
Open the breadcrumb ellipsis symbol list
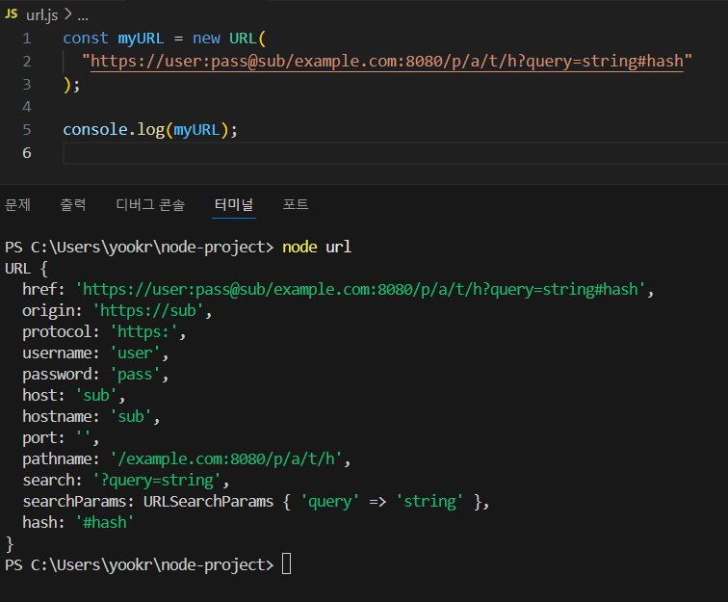pyautogui.click(x=83, y=18)
